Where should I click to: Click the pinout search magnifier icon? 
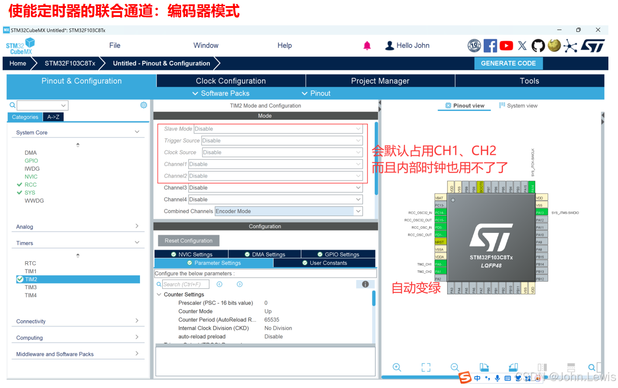[x=591, y=367]
